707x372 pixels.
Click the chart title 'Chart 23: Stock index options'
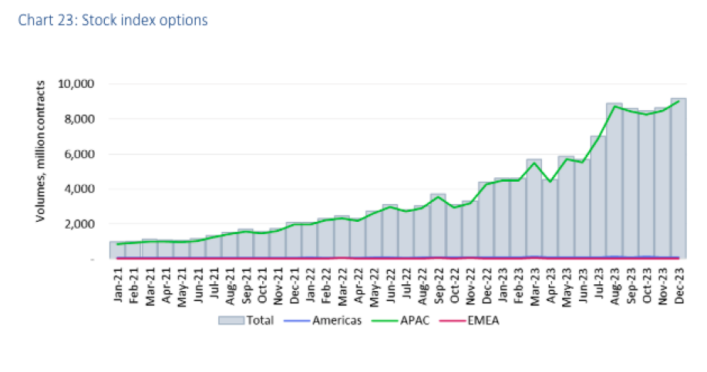click(x=114, y=20)
